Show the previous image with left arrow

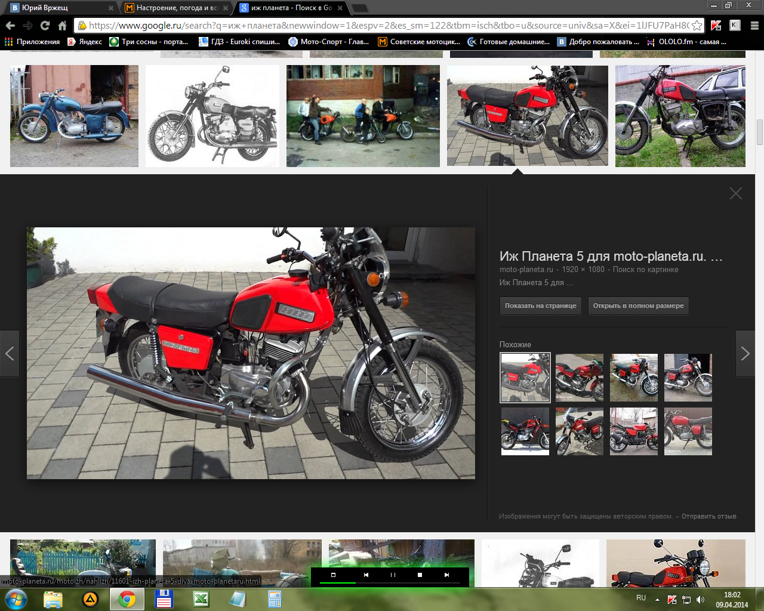(x=10, y=353)
